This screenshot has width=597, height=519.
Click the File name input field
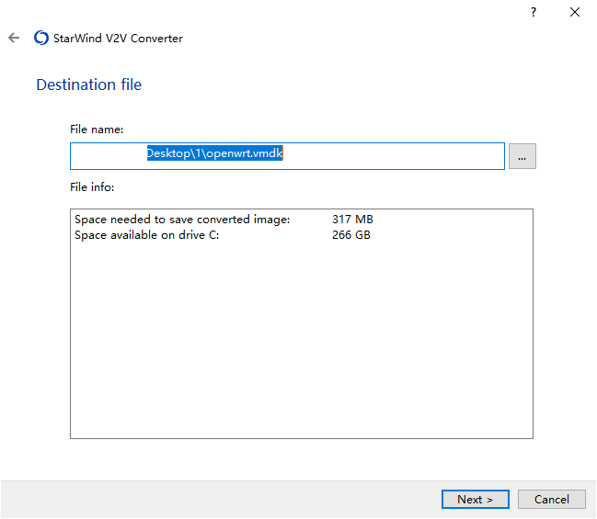coord(287,156)
